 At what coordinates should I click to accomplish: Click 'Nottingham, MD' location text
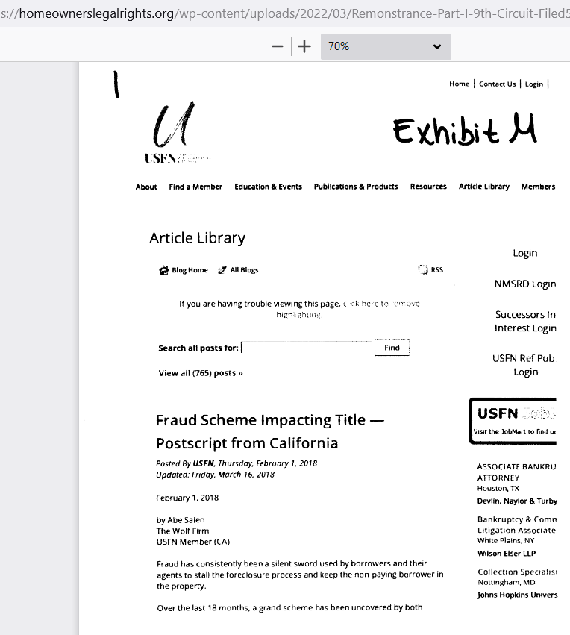click(x=507, y=582)
